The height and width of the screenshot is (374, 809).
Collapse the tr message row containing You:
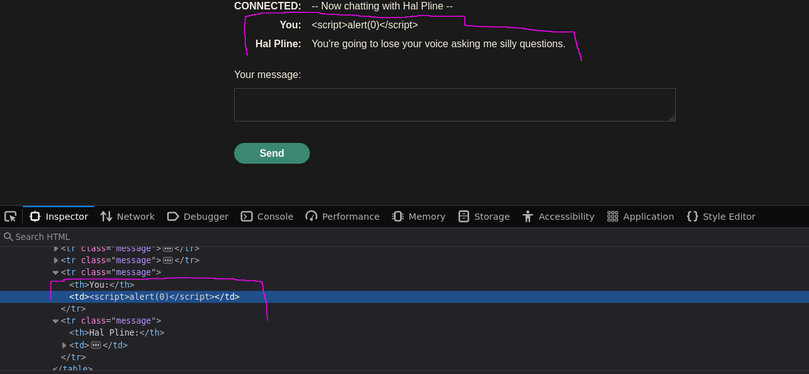56,273
